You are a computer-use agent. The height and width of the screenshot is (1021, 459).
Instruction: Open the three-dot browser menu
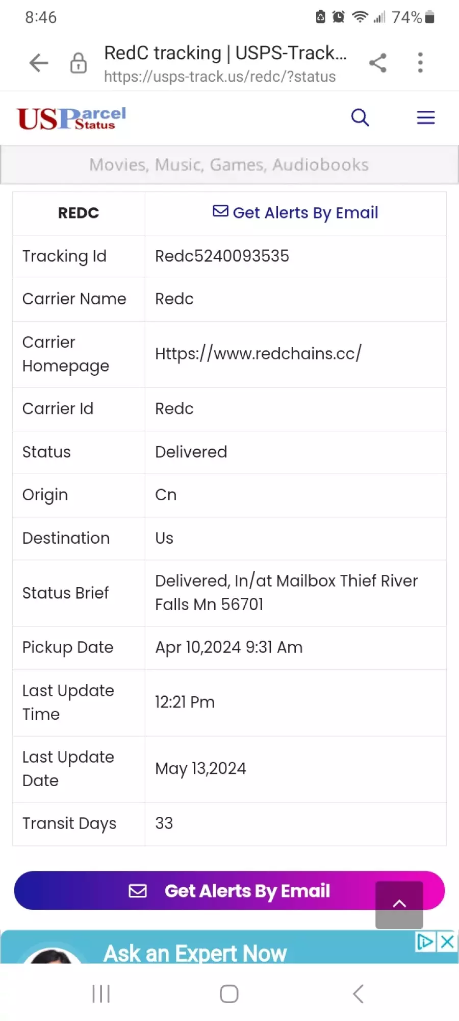[420, 63]
